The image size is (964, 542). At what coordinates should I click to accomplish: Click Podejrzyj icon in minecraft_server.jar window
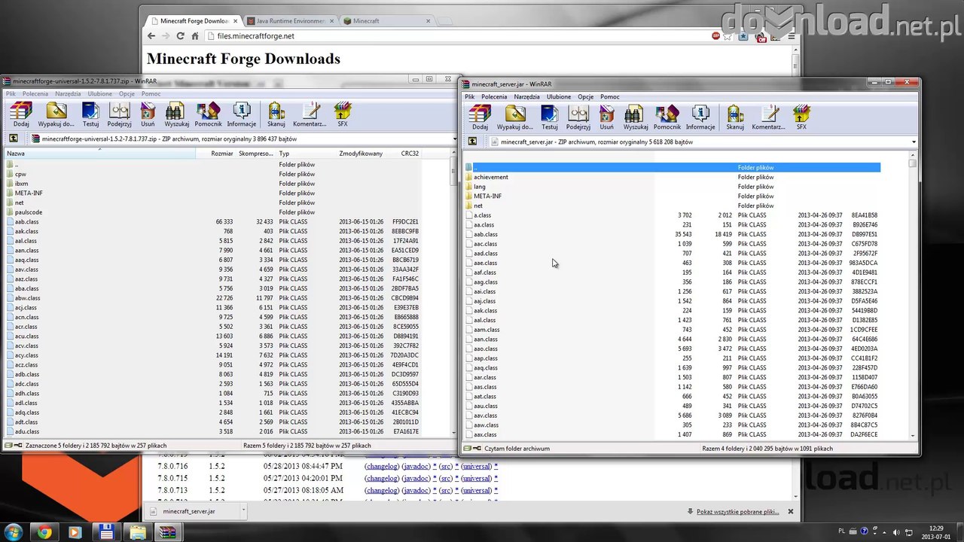[578, 117]
